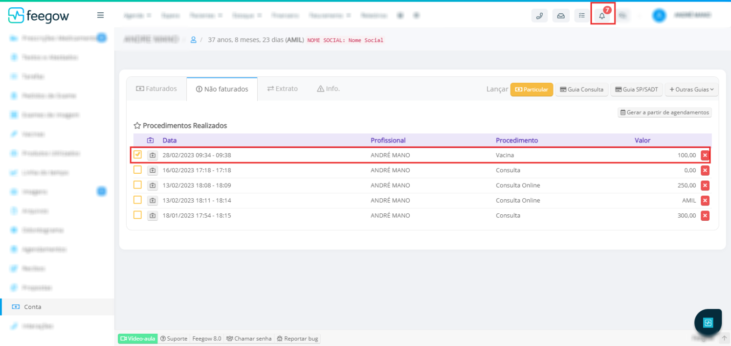
Task: Click the Feegow logo
Action: coord(39,16)
